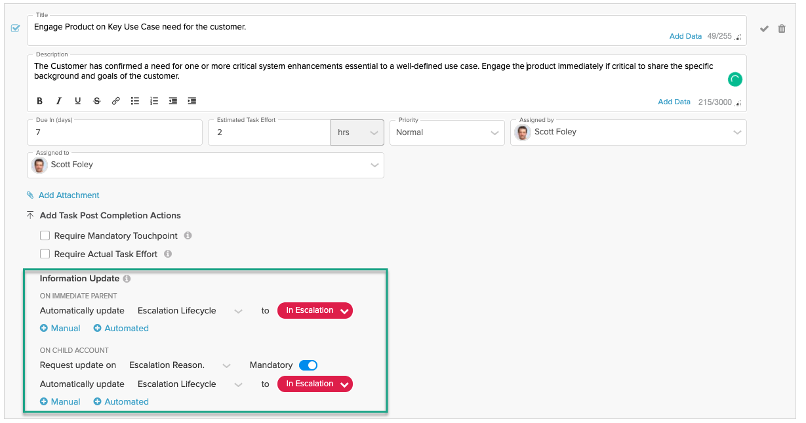The image size is (806, 423).
Task: Click the Add Attachment link
Action: click(x=69, y=195)
